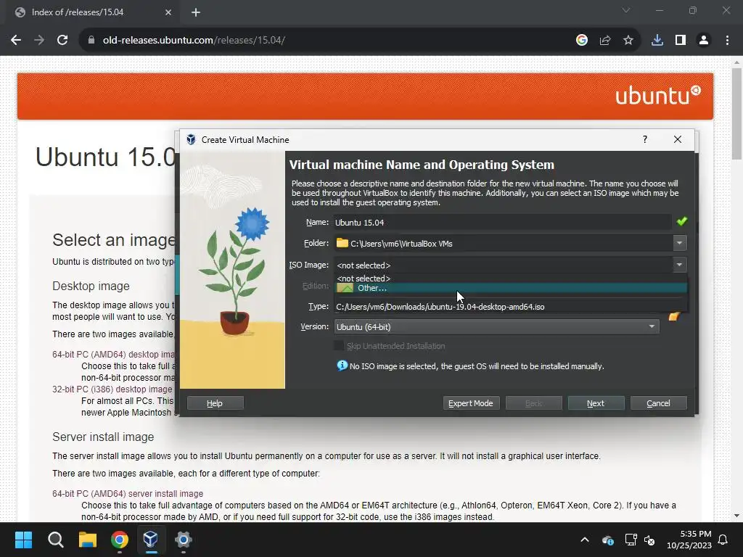
Task: Open the Chrome profile icon
Action: coord(704,41)
